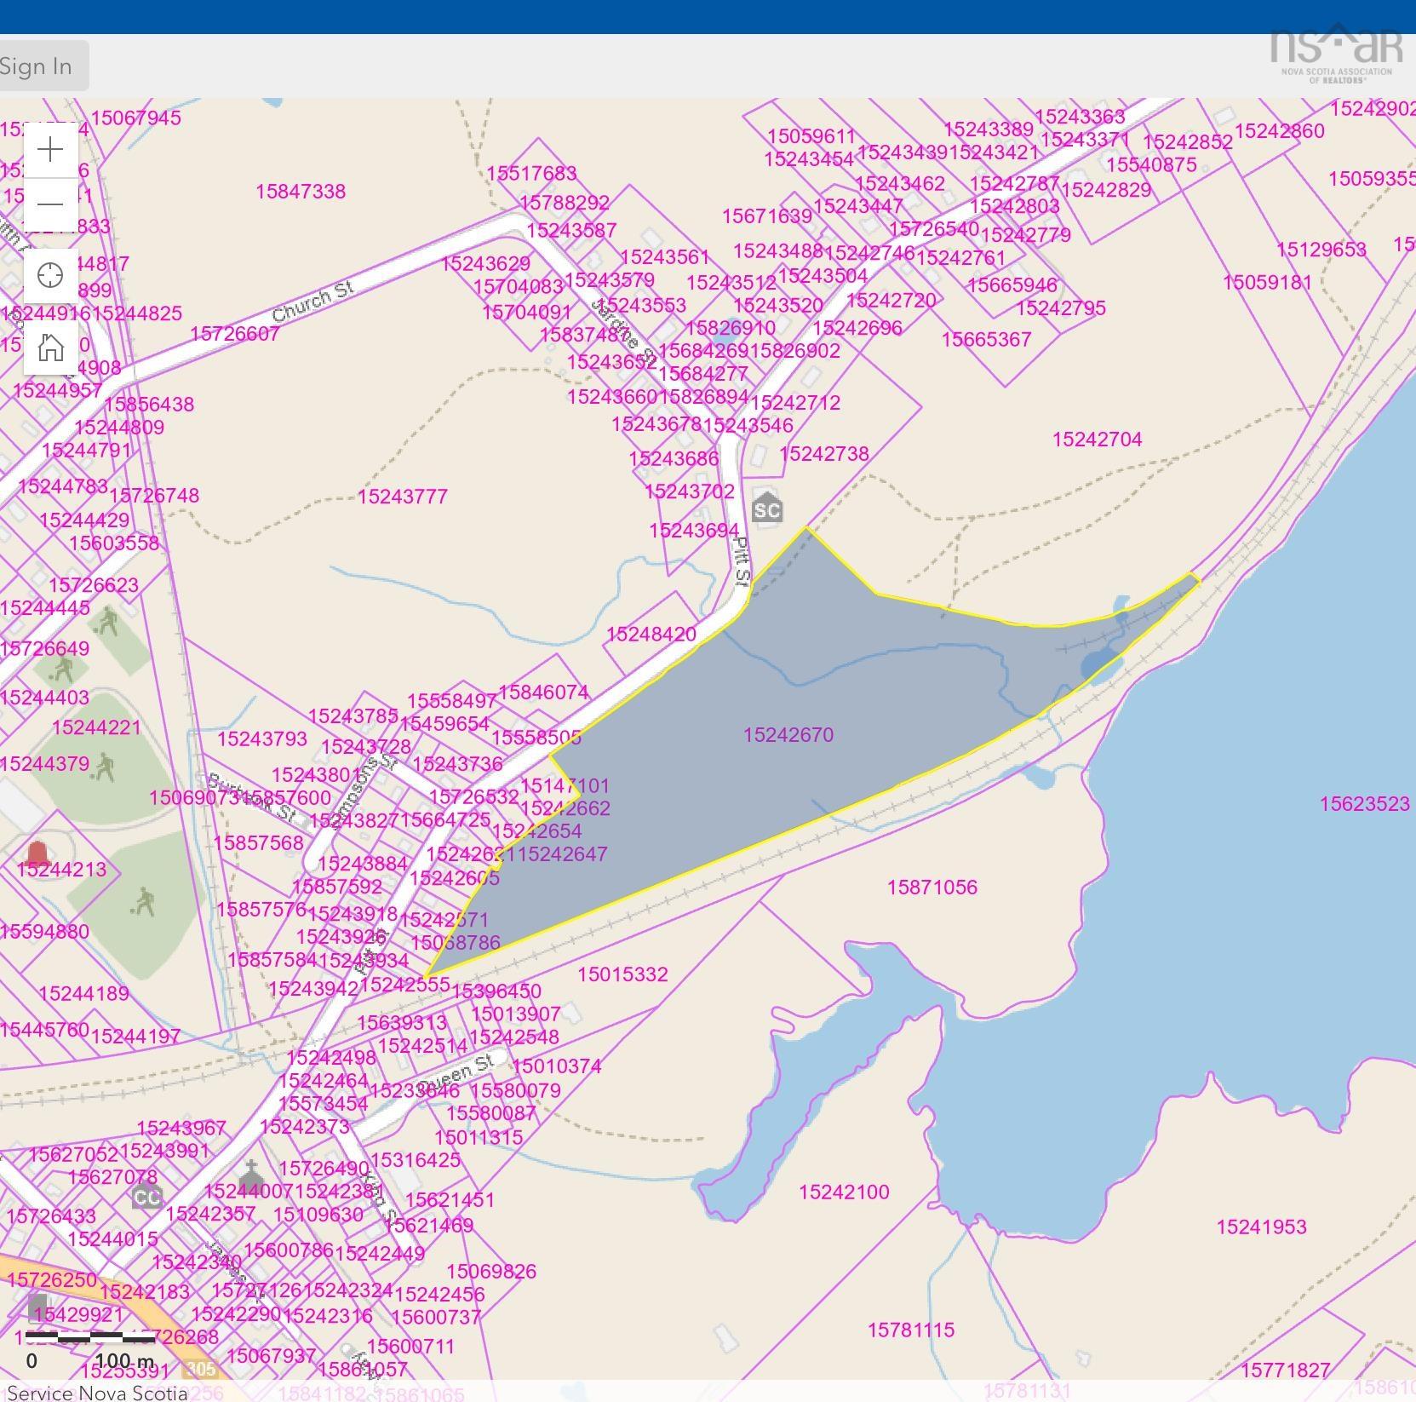Click the SC marker icon near Pitt St
The height and width of the screenshot is (1402, 1416).
[766, 509]
